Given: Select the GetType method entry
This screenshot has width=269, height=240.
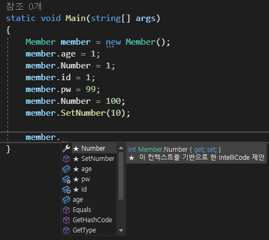Looking at the screenshot, I should click(89, 230).
